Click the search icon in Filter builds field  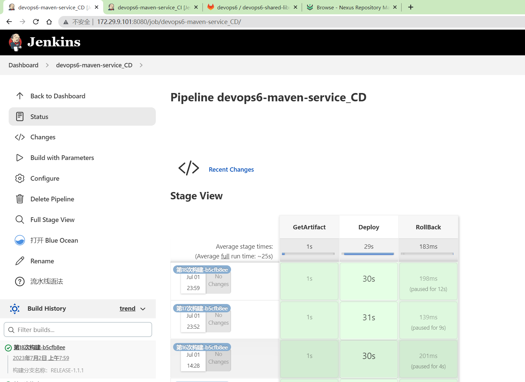point(11,330)
